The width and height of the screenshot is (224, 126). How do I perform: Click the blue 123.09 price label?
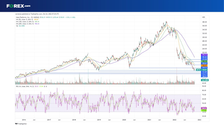pyautogui.click(x=204, y=72)
